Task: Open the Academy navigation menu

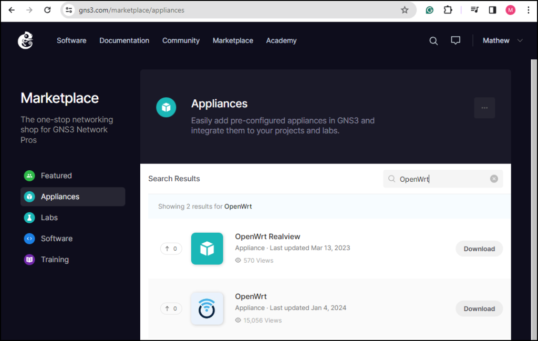Action: (x=282, y=40)
